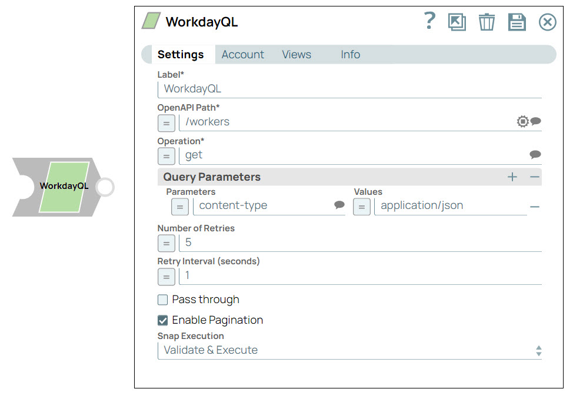This screenshot has height=402, width=573.
Task: Uncheck the Enable Pagination checkbox
Action: (x=162, y=320)
